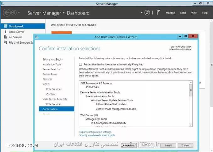The height and width of the screenshot is (152, 213).
Task: Refresh the Server Manager dashboard
Action: [x=147, y=13]
